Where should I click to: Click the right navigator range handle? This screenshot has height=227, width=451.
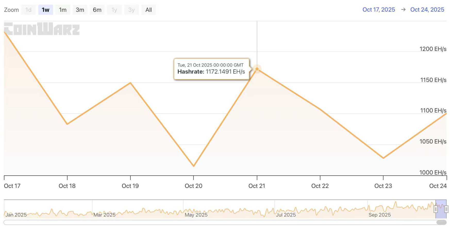446,209
